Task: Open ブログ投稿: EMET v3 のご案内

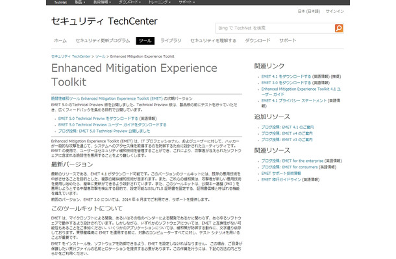Action: [x=287, y=139]
